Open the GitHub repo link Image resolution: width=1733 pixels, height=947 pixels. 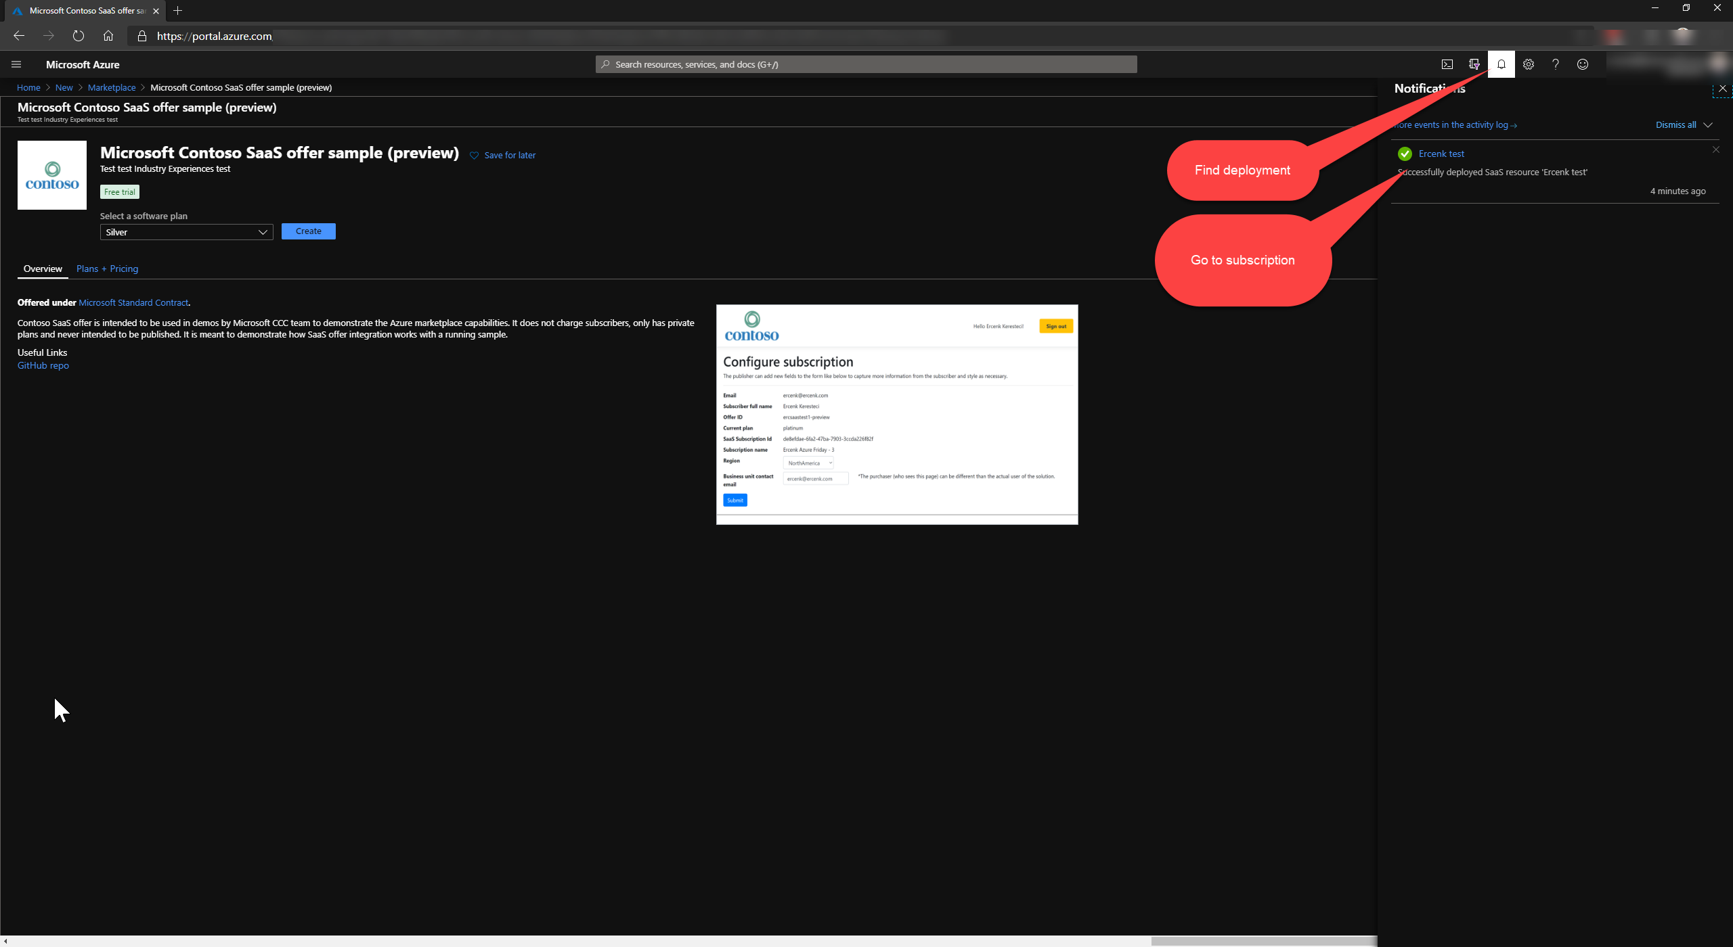point(43,365)
